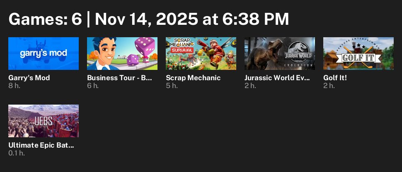Click the Games: 6 header text
The image size is (402, 172).
click(x=45, y=19)
